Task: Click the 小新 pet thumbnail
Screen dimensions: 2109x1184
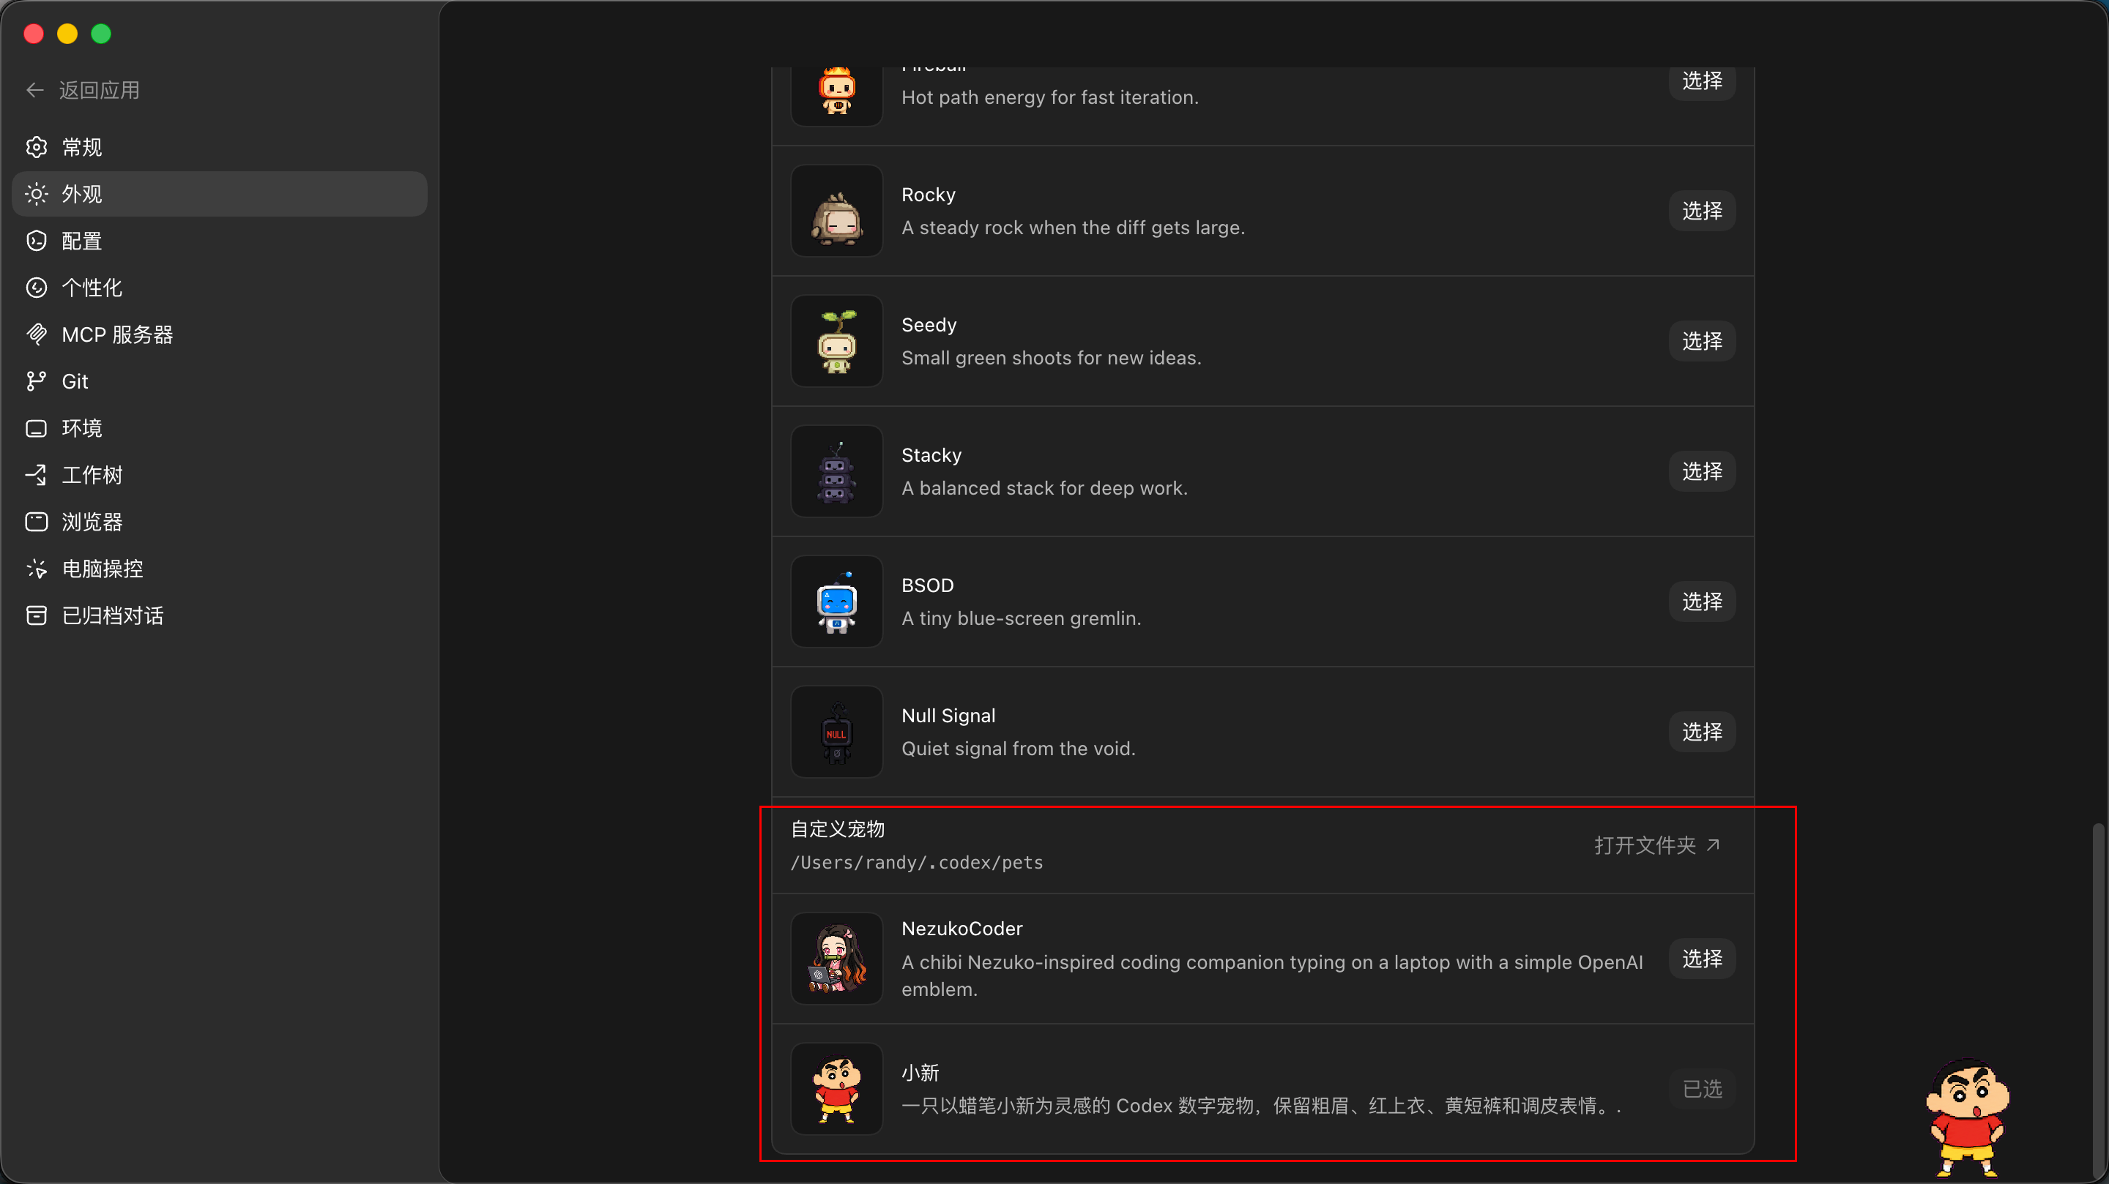Action: click(x=836, y=1088)
